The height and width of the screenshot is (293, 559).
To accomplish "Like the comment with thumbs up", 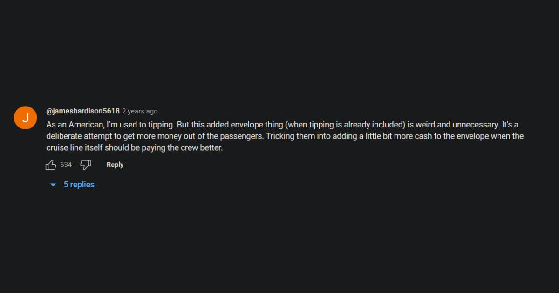I will [51, 165].
